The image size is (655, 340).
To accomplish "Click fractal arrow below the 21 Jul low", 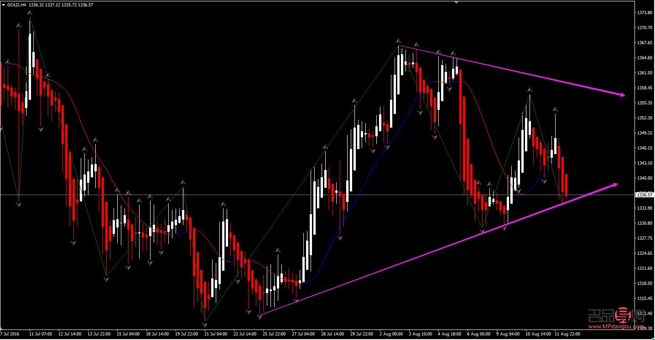I will click(x=205, y=325).
